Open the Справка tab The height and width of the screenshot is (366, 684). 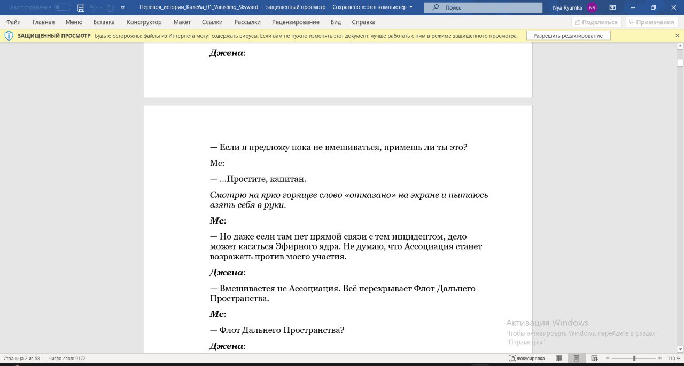point(363,22)
